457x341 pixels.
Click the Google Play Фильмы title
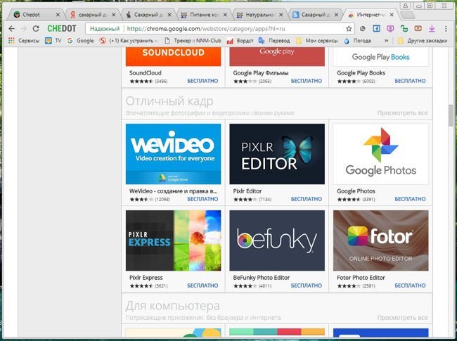(261, 73)
